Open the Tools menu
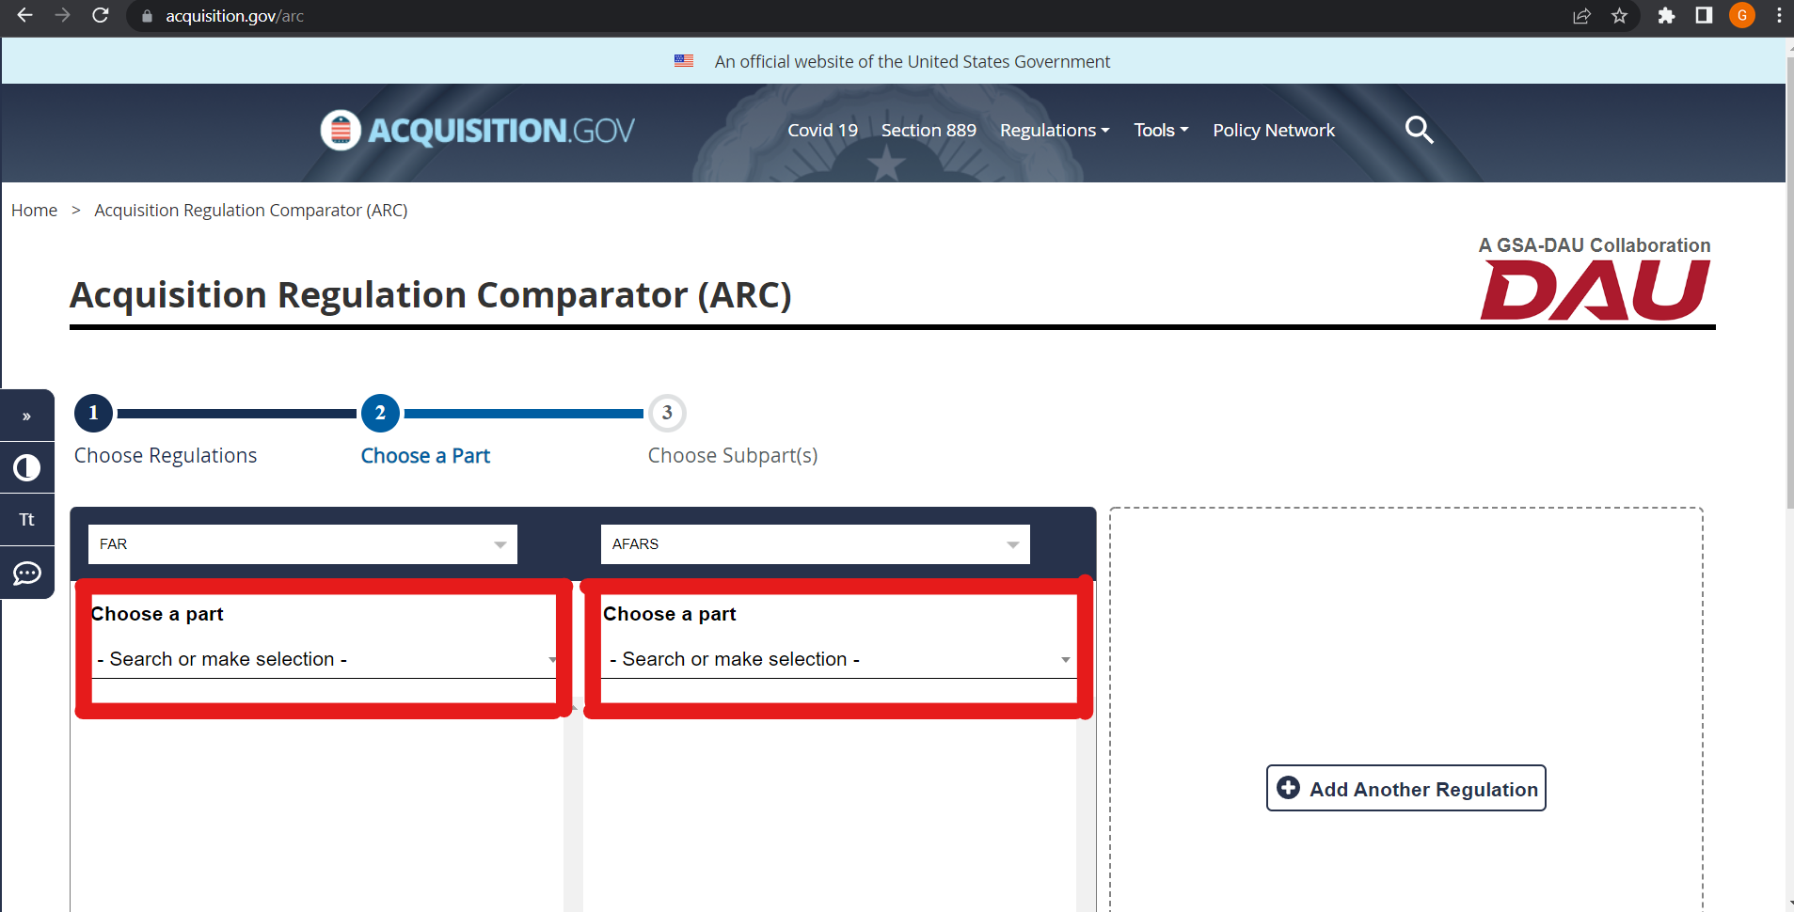This screenshot has height=912, width=1794. point(1160,130)
